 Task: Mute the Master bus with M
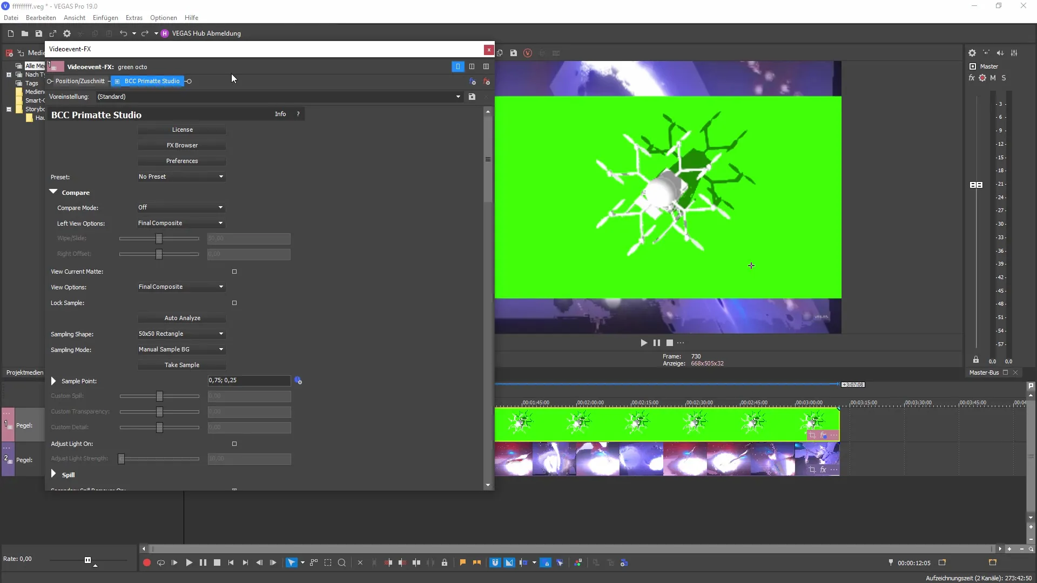pyautogui.click(x=993, y=78)
